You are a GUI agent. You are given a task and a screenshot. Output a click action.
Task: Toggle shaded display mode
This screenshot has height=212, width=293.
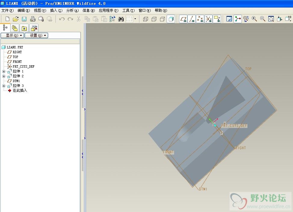[171, 19]
